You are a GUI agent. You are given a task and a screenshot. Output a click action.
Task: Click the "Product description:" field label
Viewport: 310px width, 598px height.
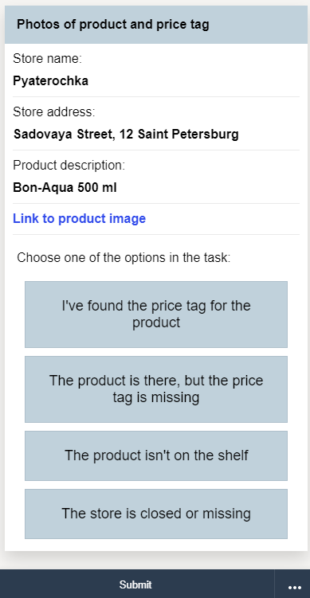tap(69, 166)
